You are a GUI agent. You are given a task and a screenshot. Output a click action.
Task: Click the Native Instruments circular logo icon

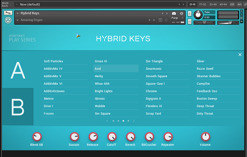coord(8,20)
